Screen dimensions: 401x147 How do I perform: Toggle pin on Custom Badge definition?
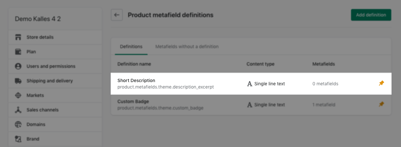coord(382,104)
